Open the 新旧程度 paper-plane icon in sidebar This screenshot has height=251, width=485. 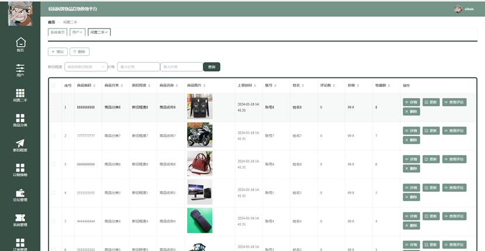(20, 143)
